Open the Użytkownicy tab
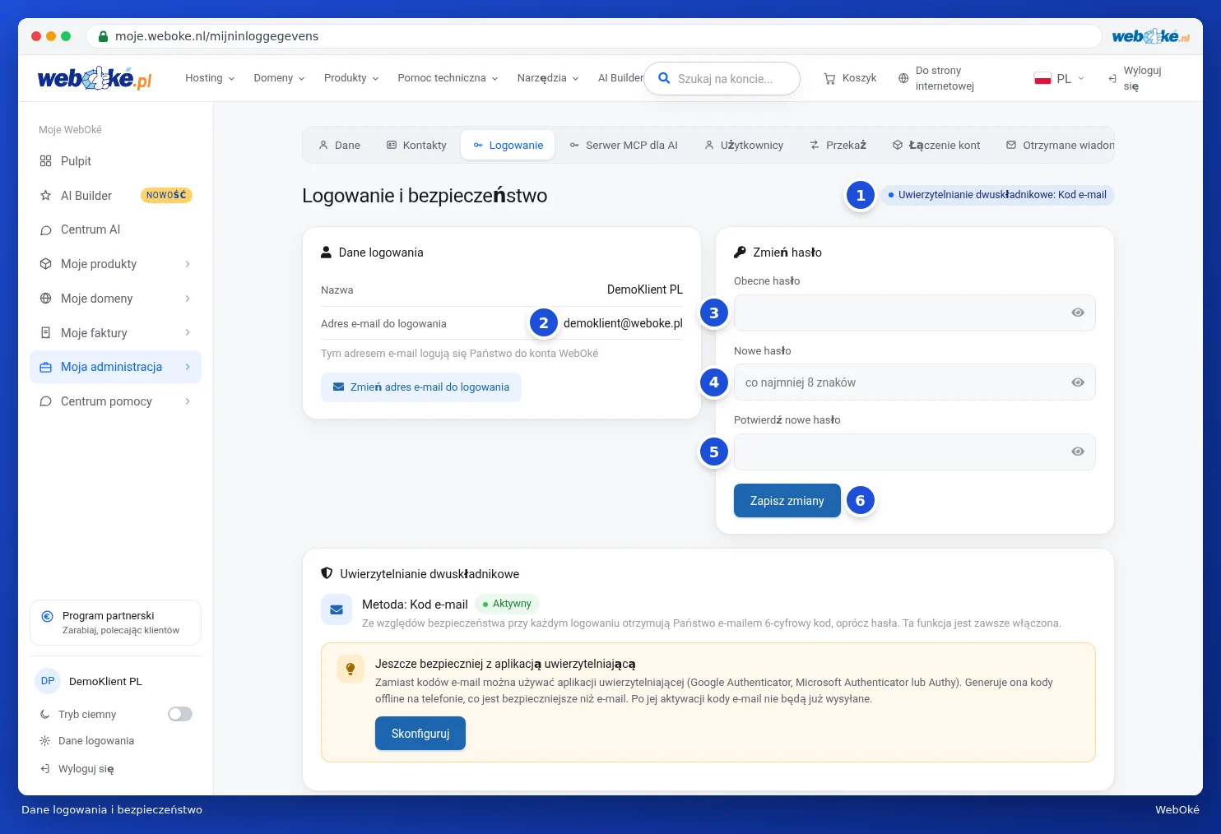This screenshot has height=834, width=1221. click(744, 145)
